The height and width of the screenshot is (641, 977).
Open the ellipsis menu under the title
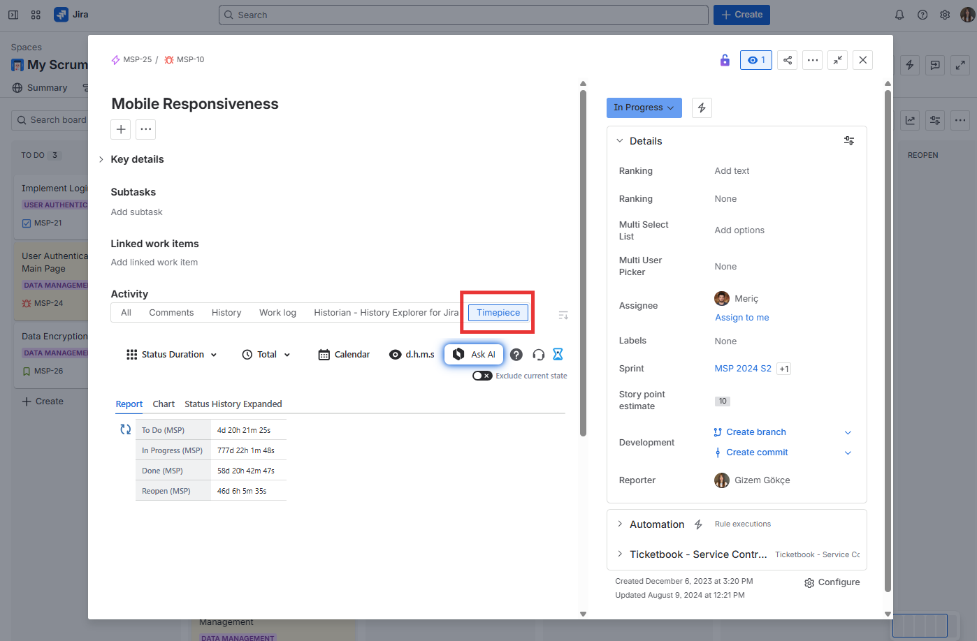[145, 129]
